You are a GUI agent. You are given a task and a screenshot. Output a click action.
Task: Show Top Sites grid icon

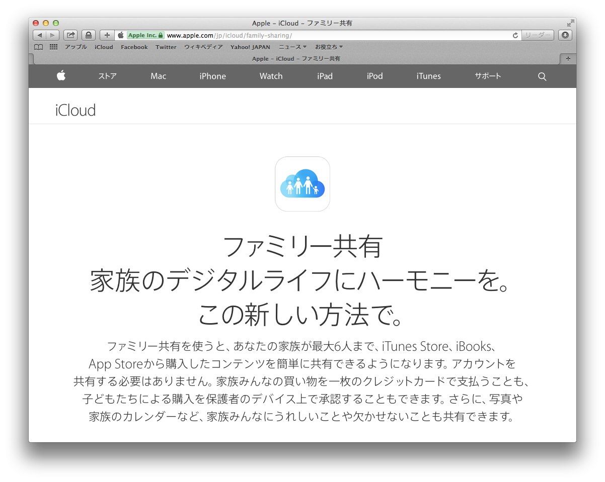[x=54, y=47]
